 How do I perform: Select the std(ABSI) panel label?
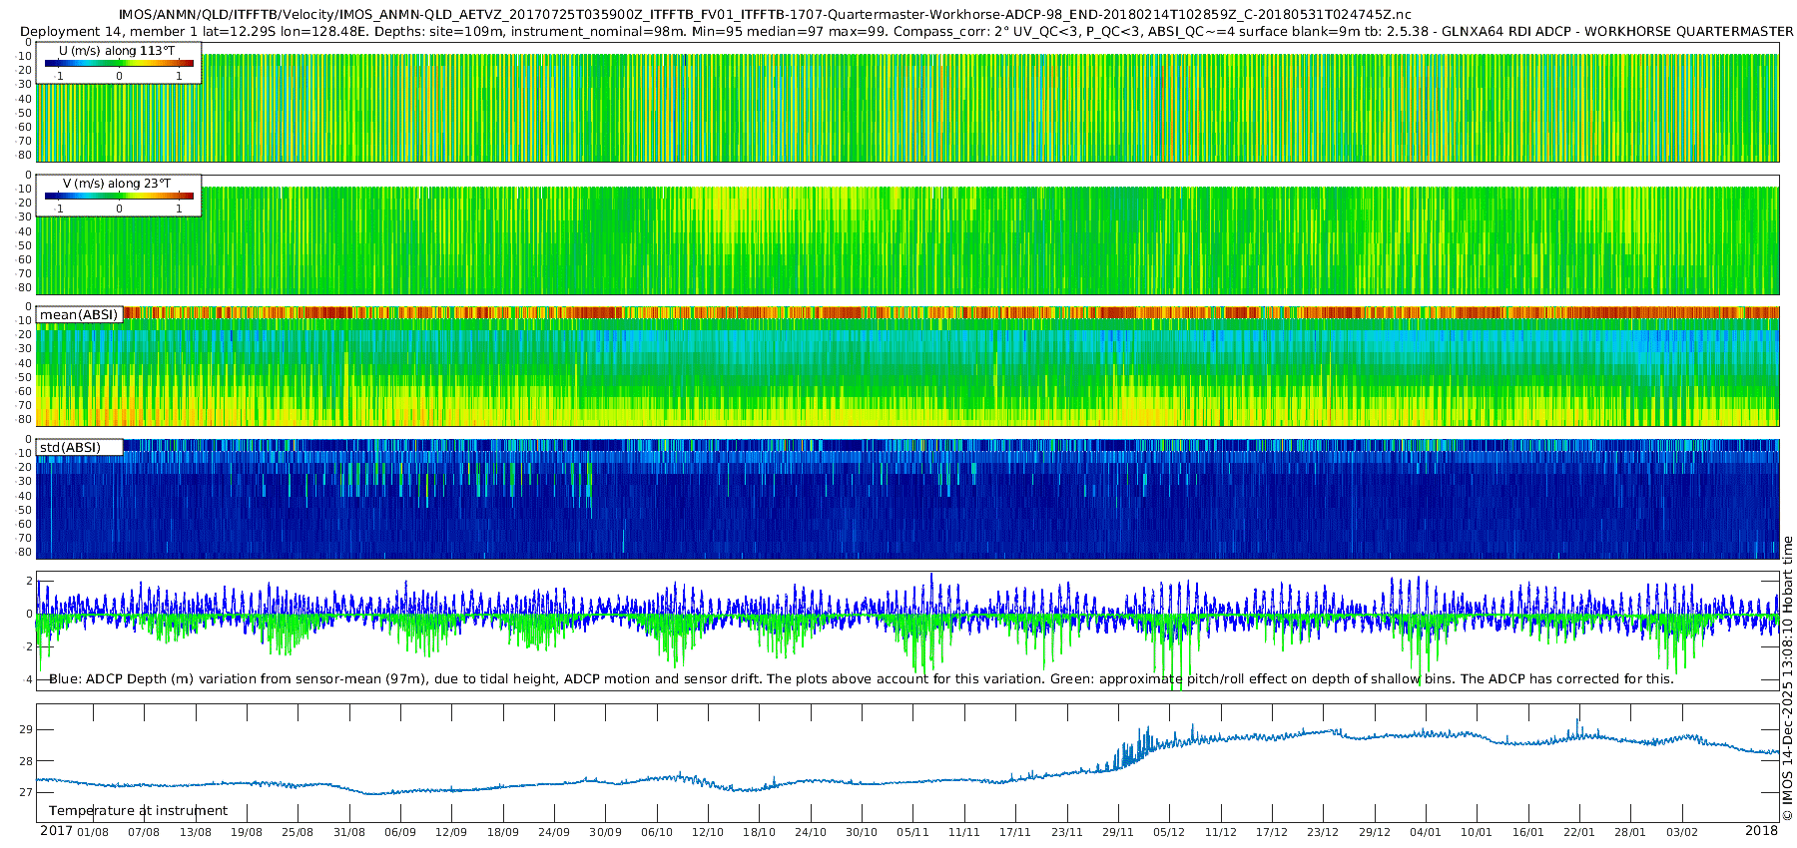70,447
